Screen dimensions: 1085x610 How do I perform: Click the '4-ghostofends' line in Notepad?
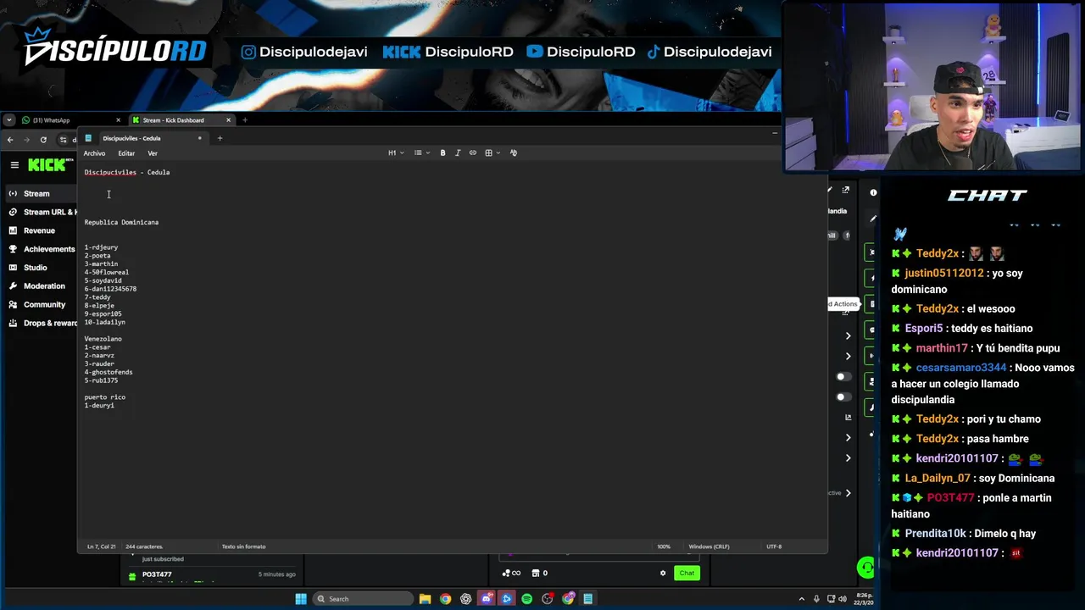click(108, 372)
